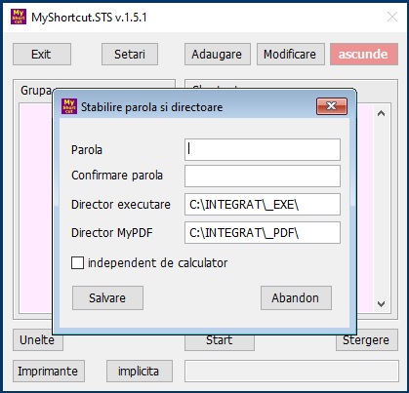Click the Adaugare button
The width and height of the screenshot is (409, 393).
coord(218,55)
